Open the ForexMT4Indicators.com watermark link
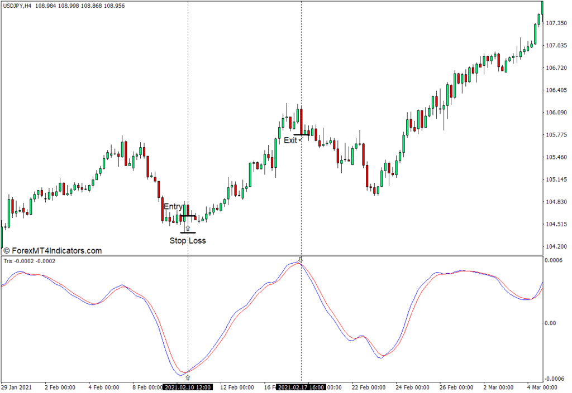 tap(52, 251)
